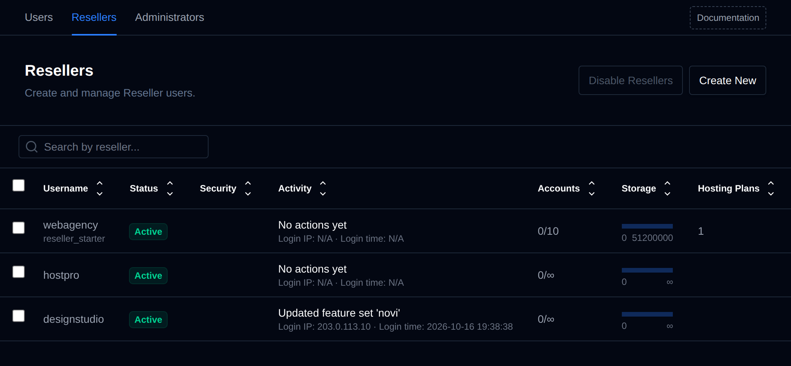Sort by Activity column arrows
The height and width of the screenshot is (366, 791).
[323, 188]
